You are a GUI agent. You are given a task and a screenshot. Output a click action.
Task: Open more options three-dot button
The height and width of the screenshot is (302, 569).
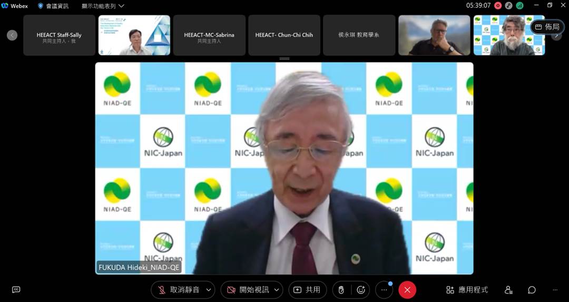pyautogui.click(x=384, y=290)
